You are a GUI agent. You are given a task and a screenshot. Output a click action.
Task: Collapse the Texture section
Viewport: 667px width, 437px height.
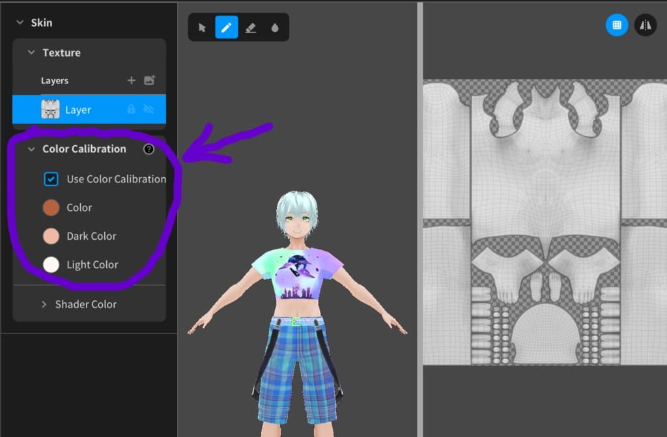pyautogui.click(x=31, y=52)
